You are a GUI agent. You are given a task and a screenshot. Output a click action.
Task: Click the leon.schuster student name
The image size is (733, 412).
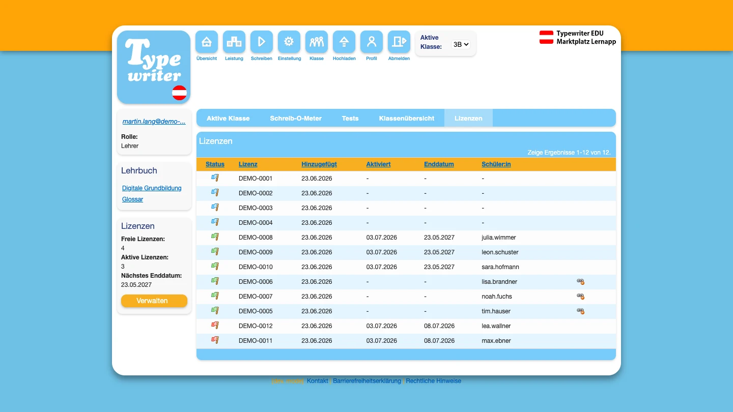click(500, 252)
